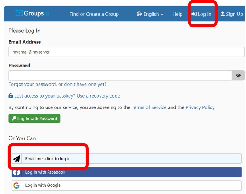Open the Forgot your password link
The image size is (246, 194).
click(57, 84)
